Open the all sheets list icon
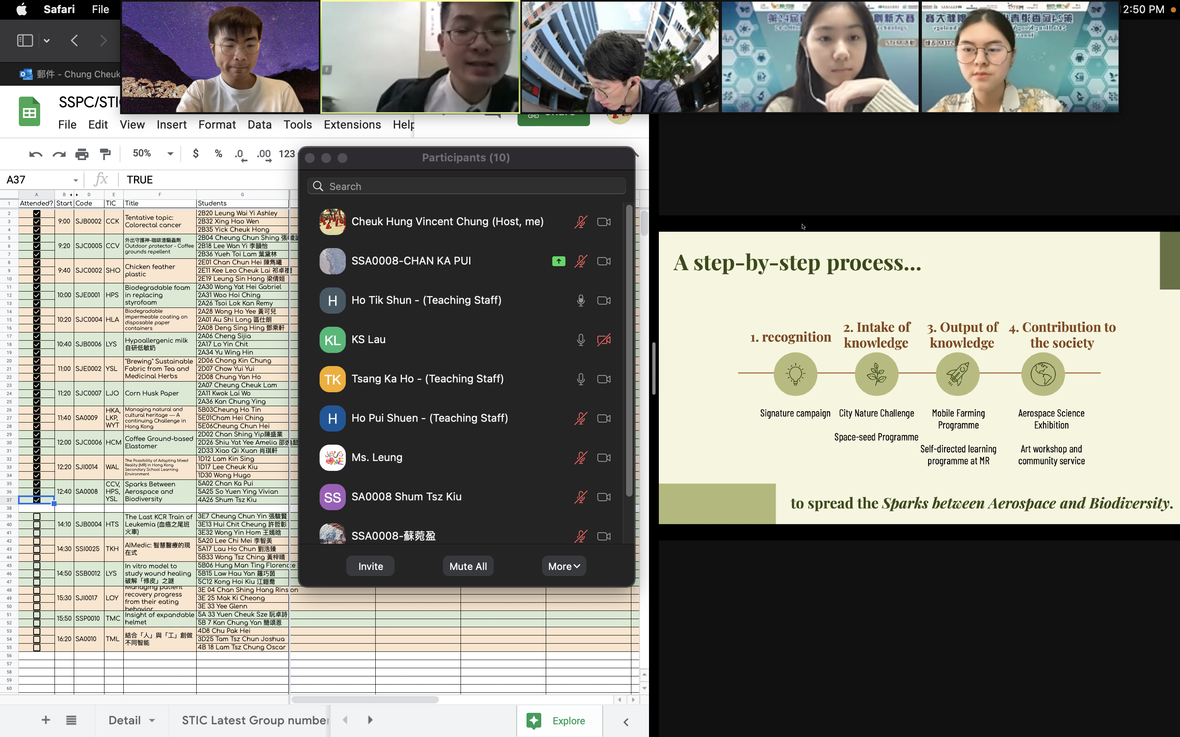Screen dimensions: 1180x737 pyautogui.click(x=71, y=720)
